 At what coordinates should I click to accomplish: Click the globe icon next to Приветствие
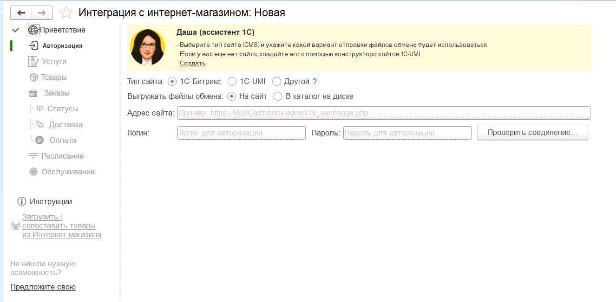(x=33, y=30)
